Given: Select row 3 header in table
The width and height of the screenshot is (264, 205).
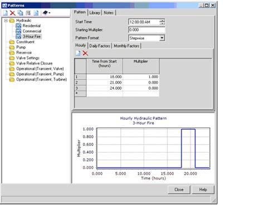Looking at the screenshot, I should (x=80, y=88).
